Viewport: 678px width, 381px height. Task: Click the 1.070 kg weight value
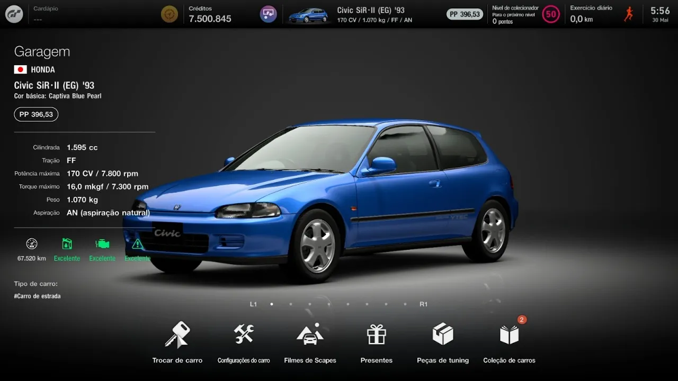(82, 200)
